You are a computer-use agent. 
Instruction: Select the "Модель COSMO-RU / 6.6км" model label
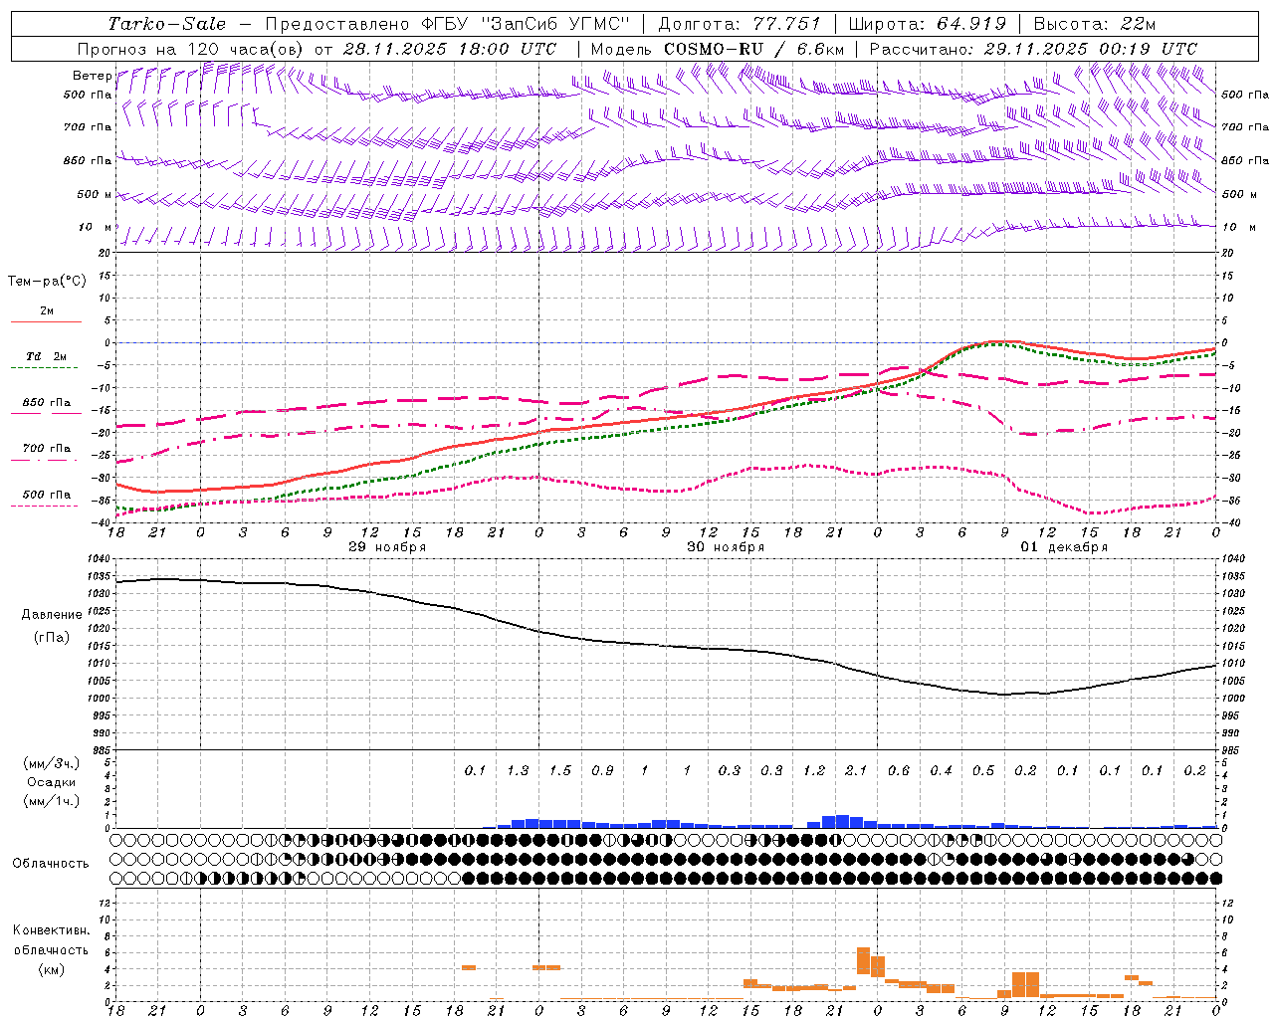(717, 48)
